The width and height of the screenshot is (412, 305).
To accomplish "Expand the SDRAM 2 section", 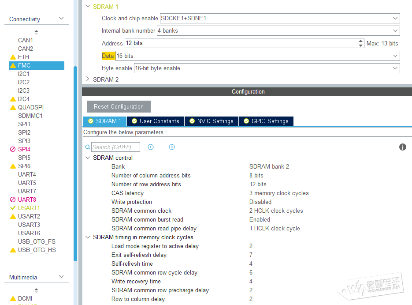I will tap(88, 79).
